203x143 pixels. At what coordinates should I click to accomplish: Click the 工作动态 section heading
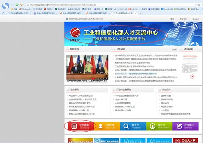point(121,49)
